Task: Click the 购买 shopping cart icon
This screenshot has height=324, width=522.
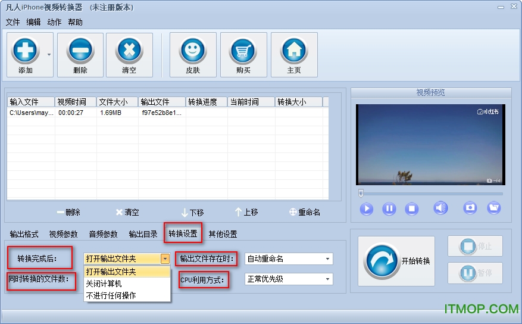Action: coord(243,55)
